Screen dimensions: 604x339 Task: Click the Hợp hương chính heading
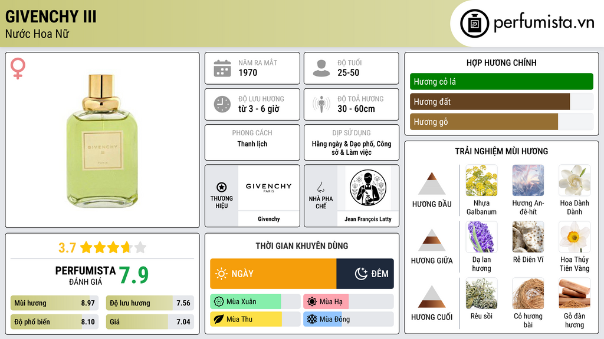tap(501, 62)
